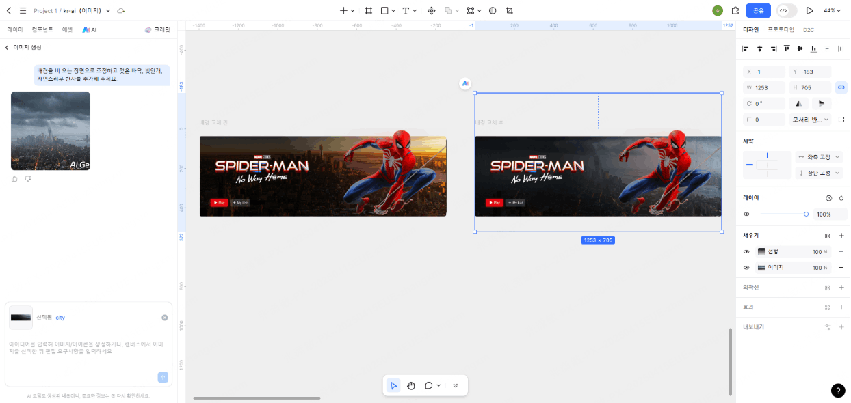The width and height of the screenshot is (851, 403).
Task: Open the help question mark button
Action: tap(838, 390)
